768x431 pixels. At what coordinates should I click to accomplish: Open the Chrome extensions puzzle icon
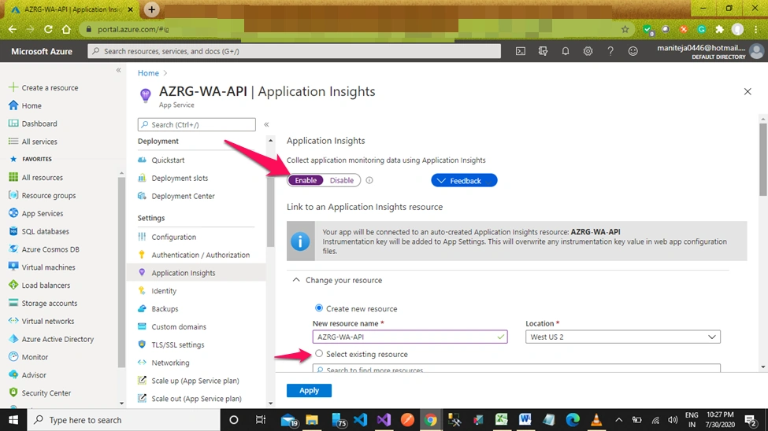[x=719, y=29]
